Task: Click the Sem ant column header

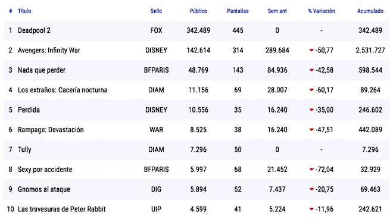Action: click(277, 11)
